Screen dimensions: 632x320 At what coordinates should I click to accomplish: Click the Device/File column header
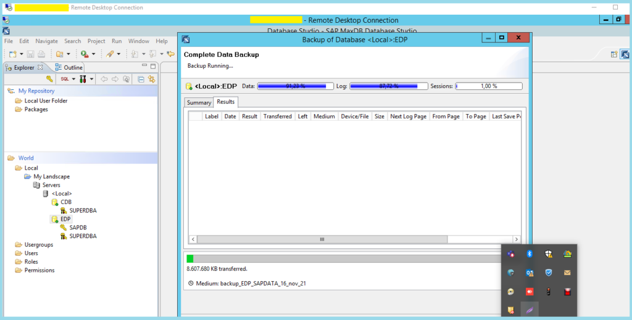click(x=355, y=117)
